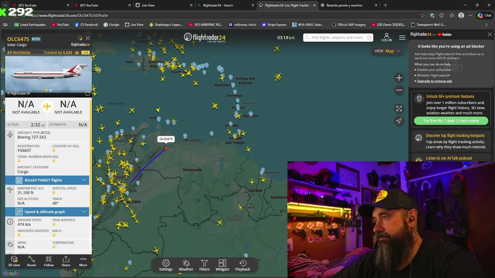Share this flight

click(x=66, y=261)
